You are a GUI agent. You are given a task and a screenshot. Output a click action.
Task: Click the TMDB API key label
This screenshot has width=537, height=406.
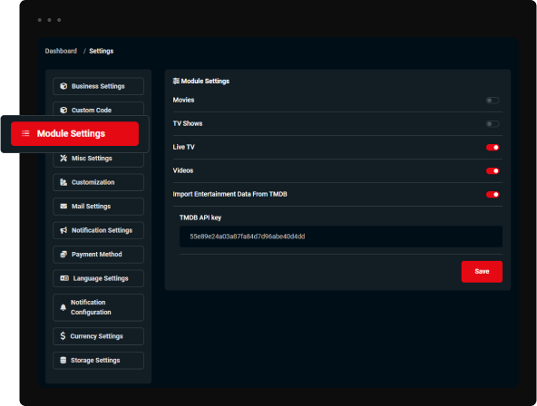(200, 217)
